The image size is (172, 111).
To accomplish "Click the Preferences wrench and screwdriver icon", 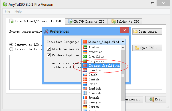I will [x=46, y=31].
